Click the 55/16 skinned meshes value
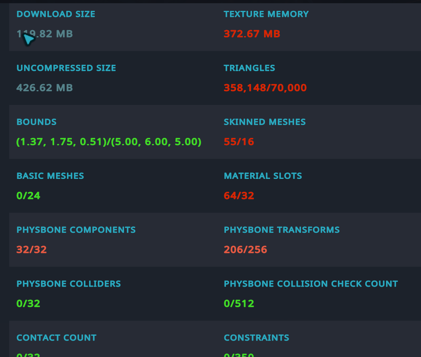Screen dimensions: 421x357 pos(239,142)
